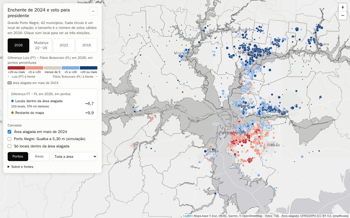Image resolution: width=350 pixels, height=218 pixels.
Task: Check Só locais dentro da área alagada
Action: [10, 146]
